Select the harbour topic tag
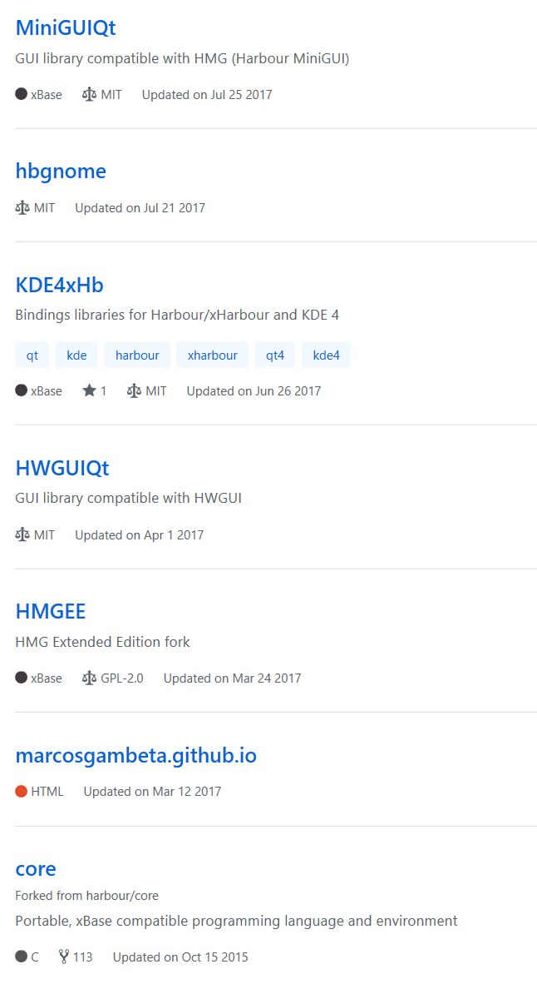This screenshot has width=537, height=989. (x=137, y=355)
